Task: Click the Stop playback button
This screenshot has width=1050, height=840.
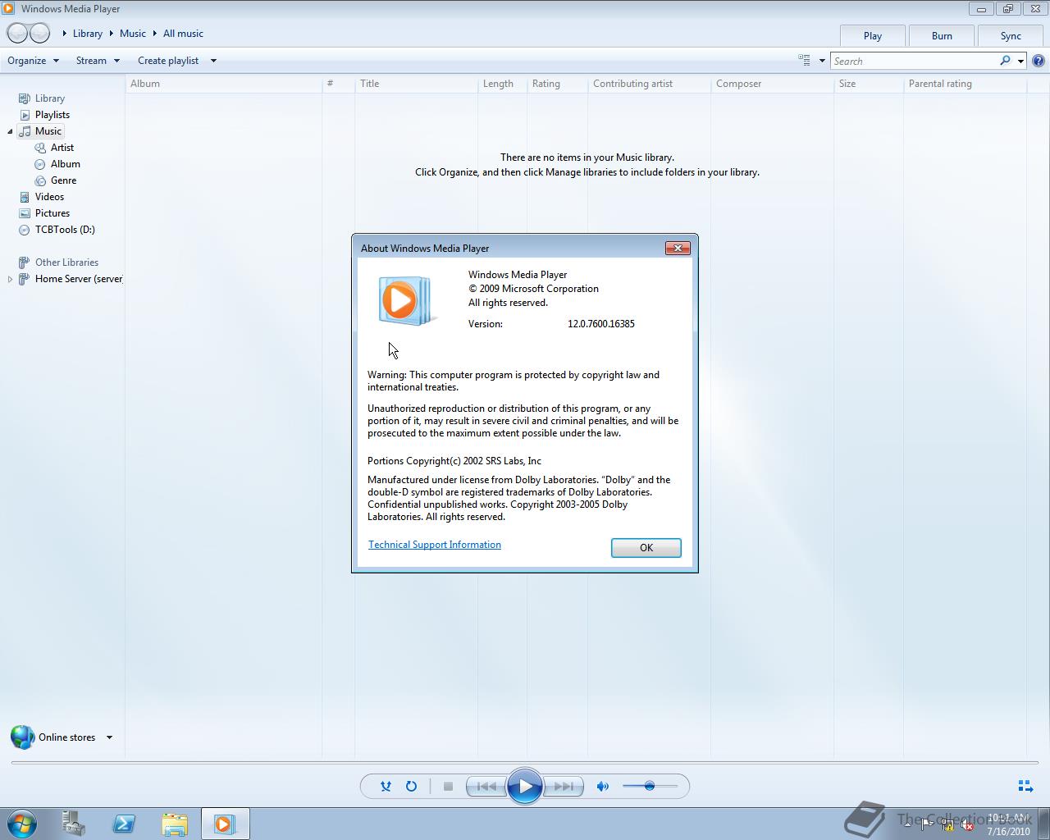Action: click(x=448, y=786)
